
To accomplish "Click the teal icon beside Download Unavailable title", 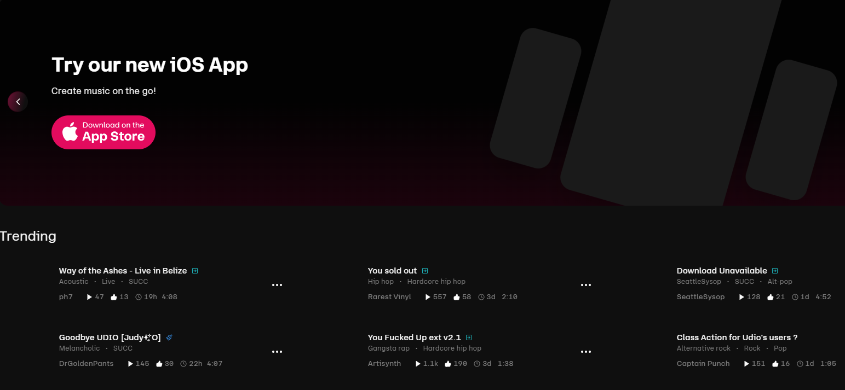I will [775, 271].
